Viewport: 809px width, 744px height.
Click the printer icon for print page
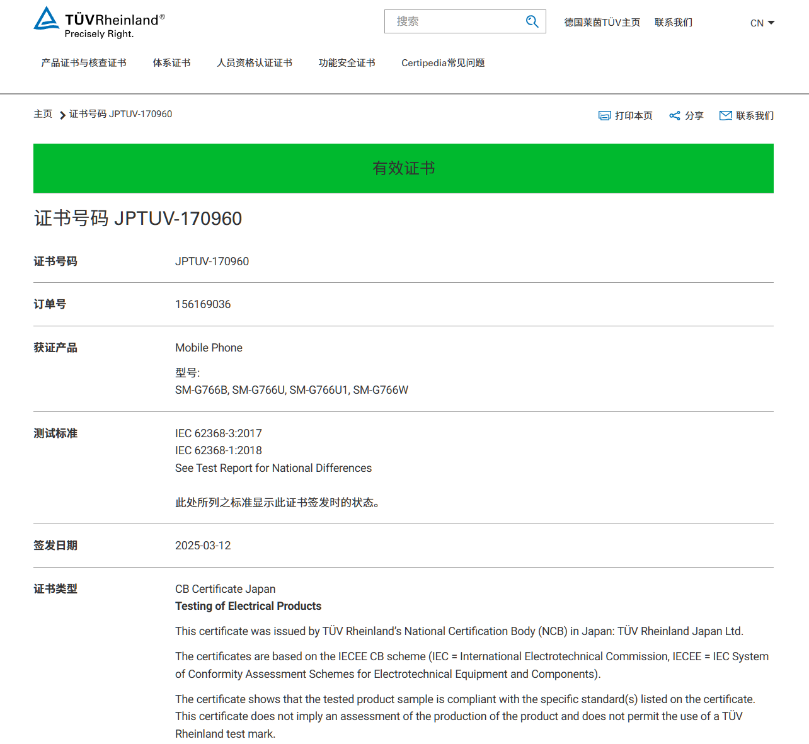click(604, 116)
